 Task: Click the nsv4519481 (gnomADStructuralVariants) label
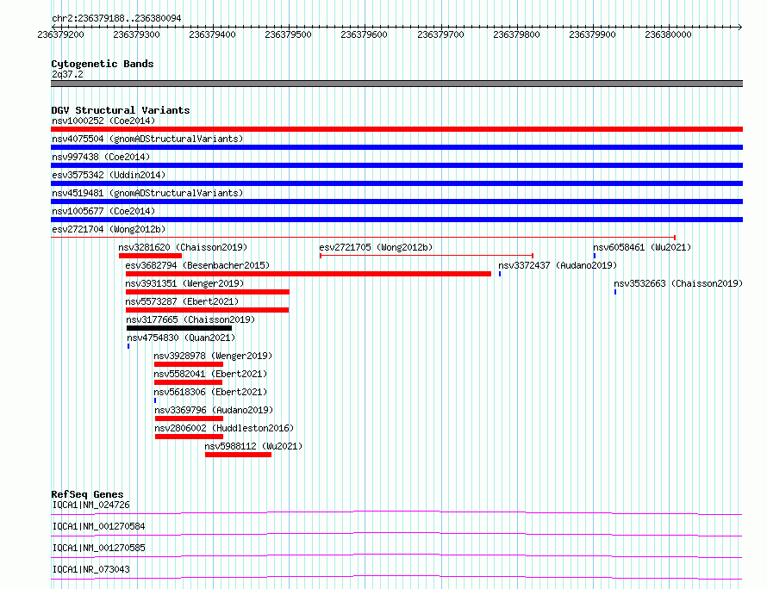click(147, 193)
